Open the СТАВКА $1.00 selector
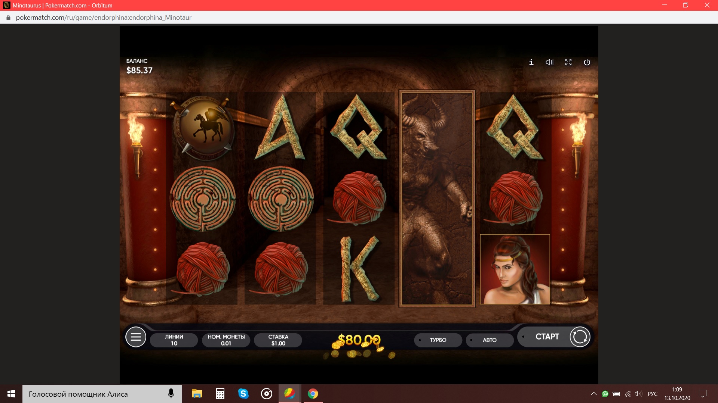 pyautogui.click(x=278, y=340)
